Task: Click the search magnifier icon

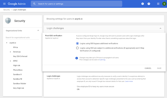Action: tap(34, 4)
